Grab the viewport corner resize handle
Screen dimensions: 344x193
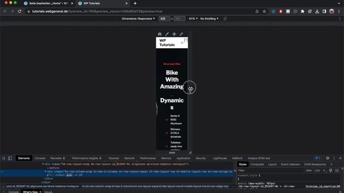point(190,152)
